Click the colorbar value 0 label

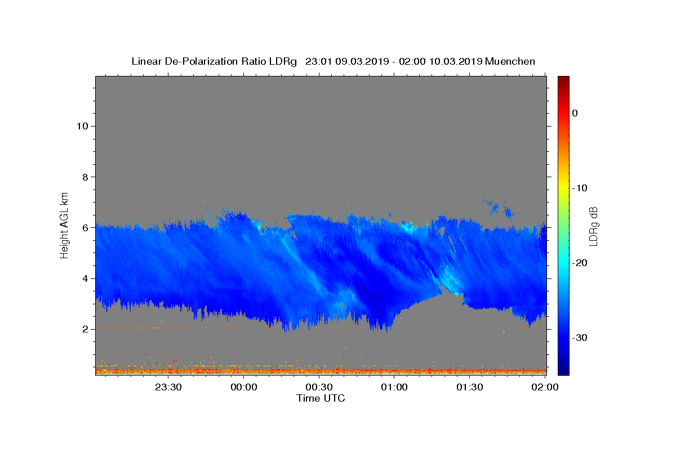575,113
